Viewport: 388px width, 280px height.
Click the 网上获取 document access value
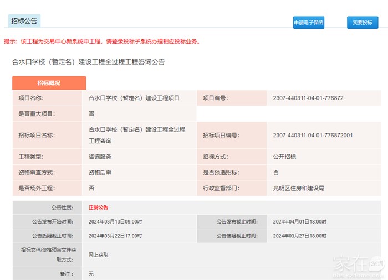[x=98, y=255]
